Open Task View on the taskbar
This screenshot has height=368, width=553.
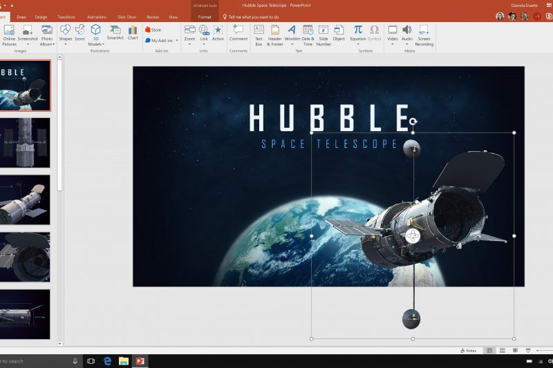tap(91, 361)
